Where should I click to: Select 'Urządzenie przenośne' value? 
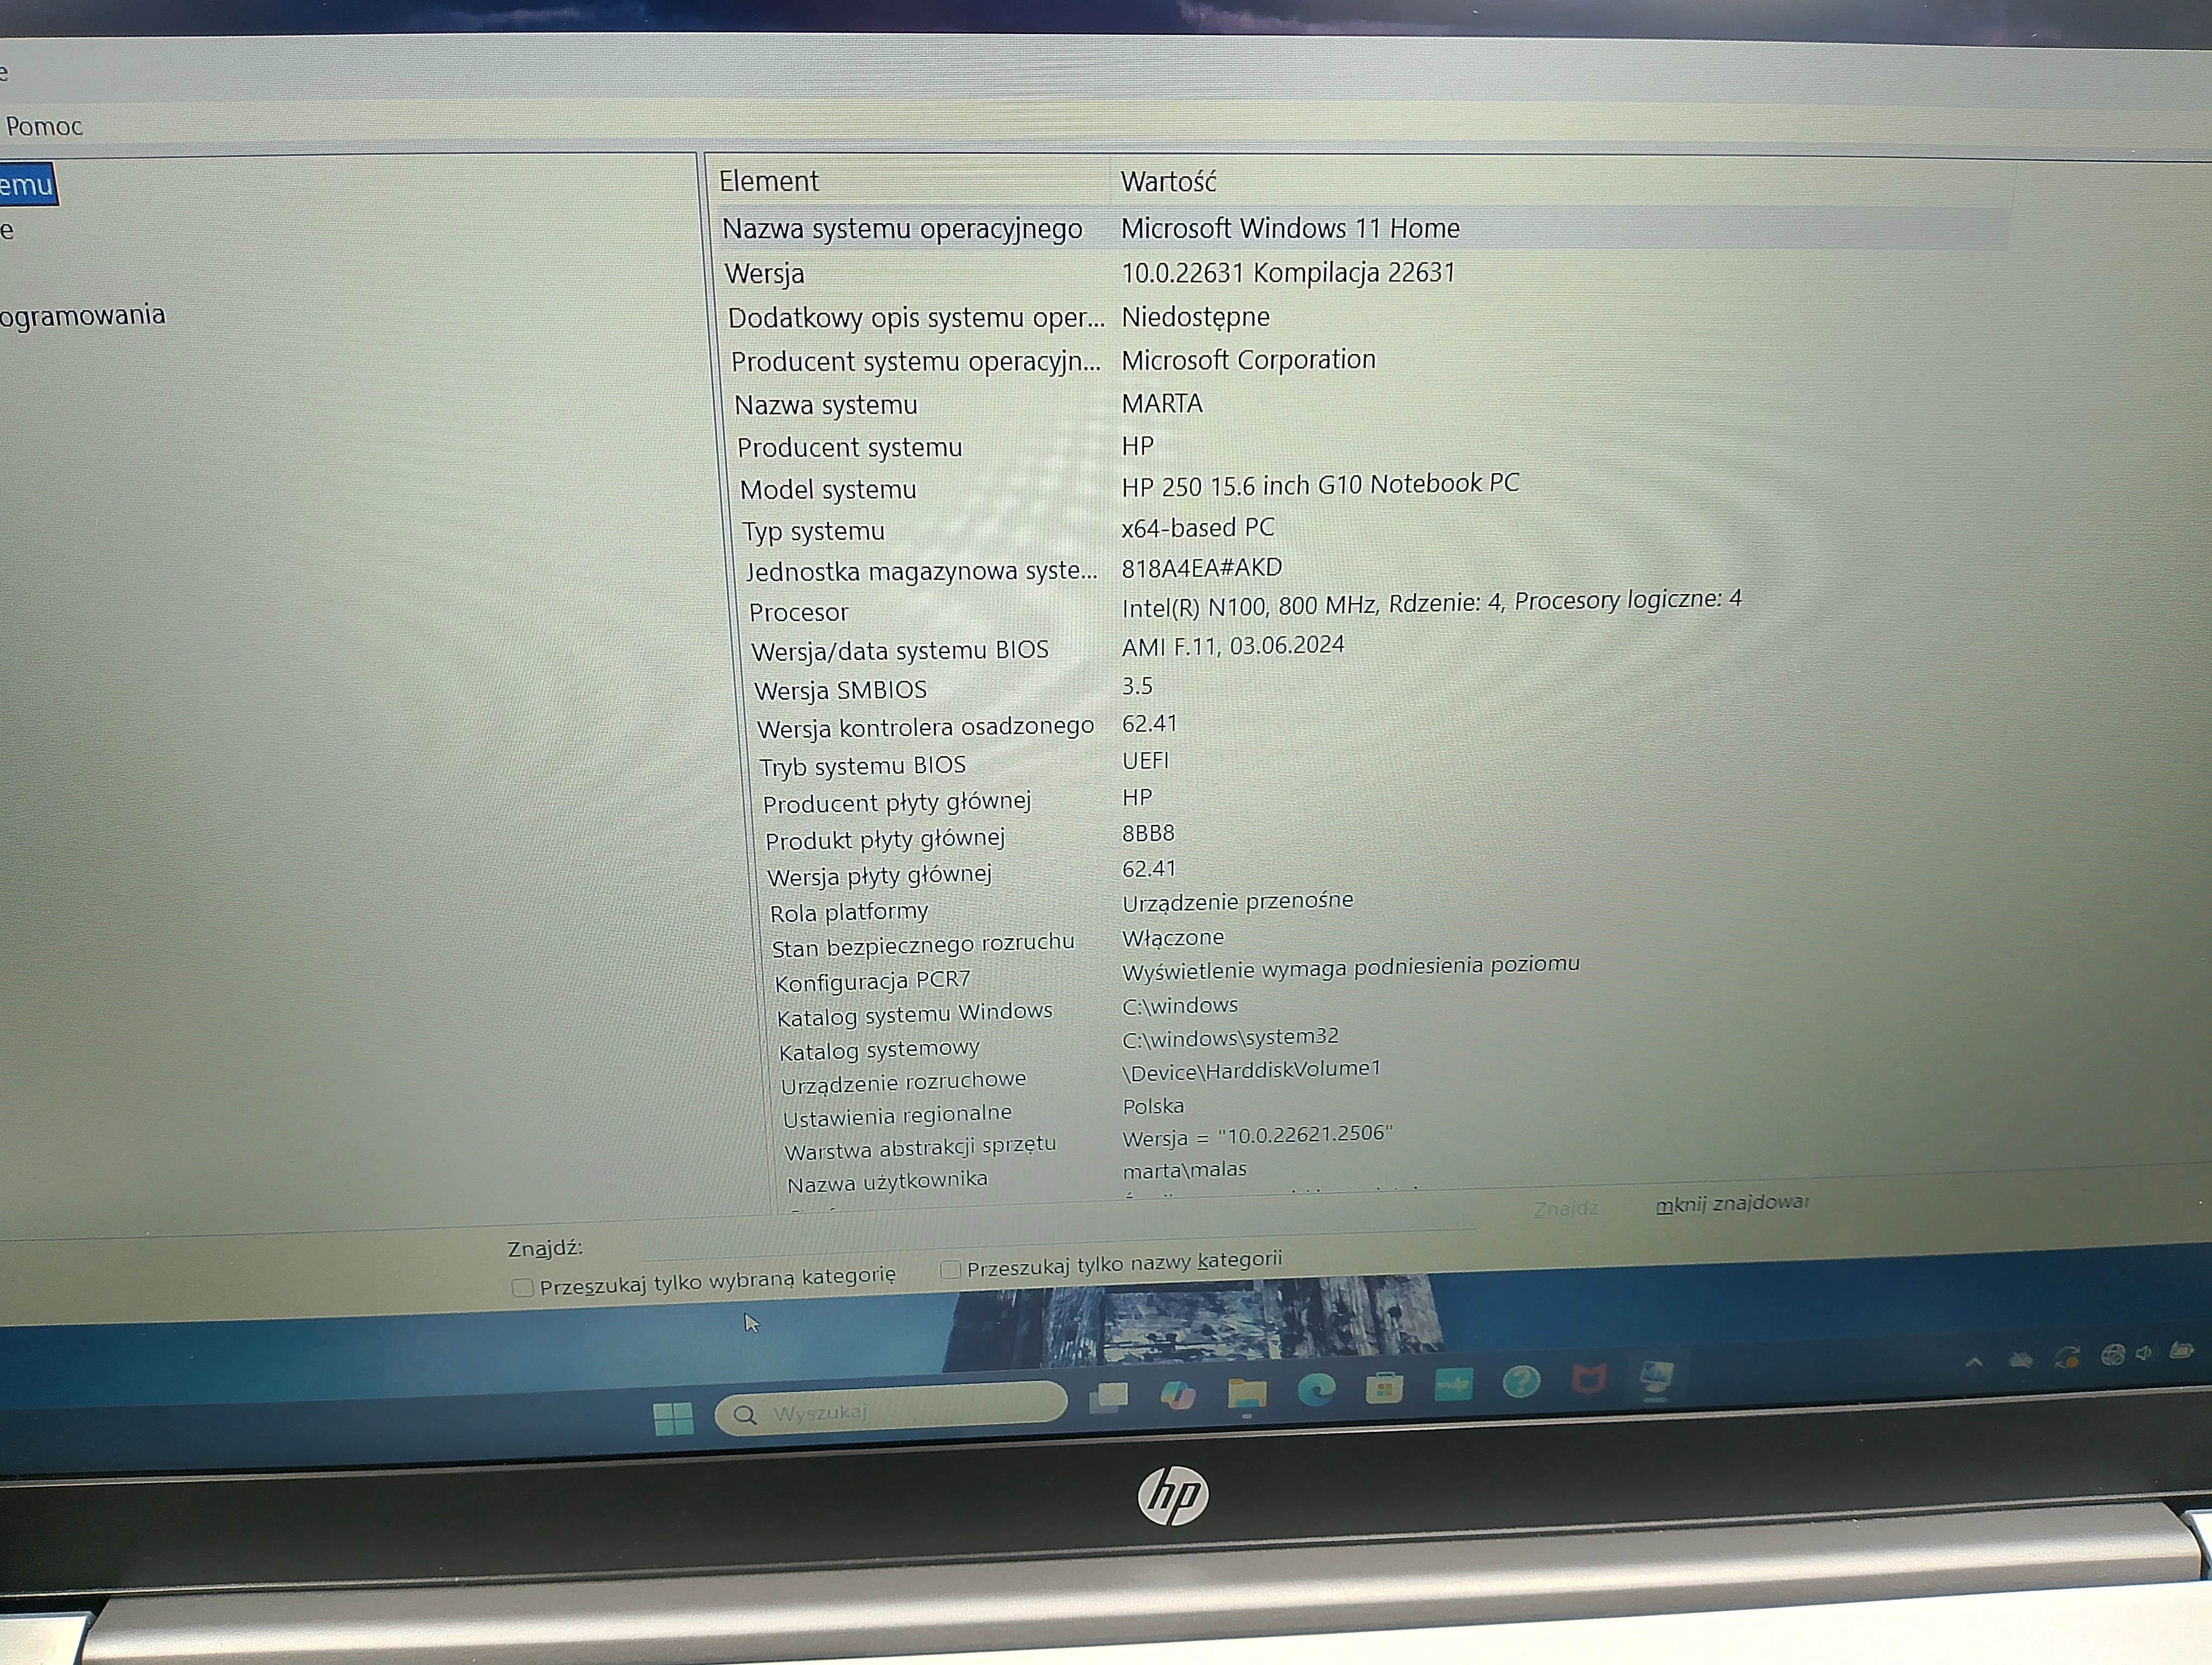(1237, 901)
